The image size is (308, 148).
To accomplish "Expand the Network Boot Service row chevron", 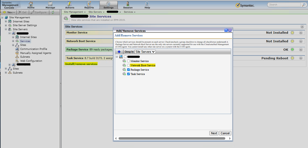I will [301, 41].
